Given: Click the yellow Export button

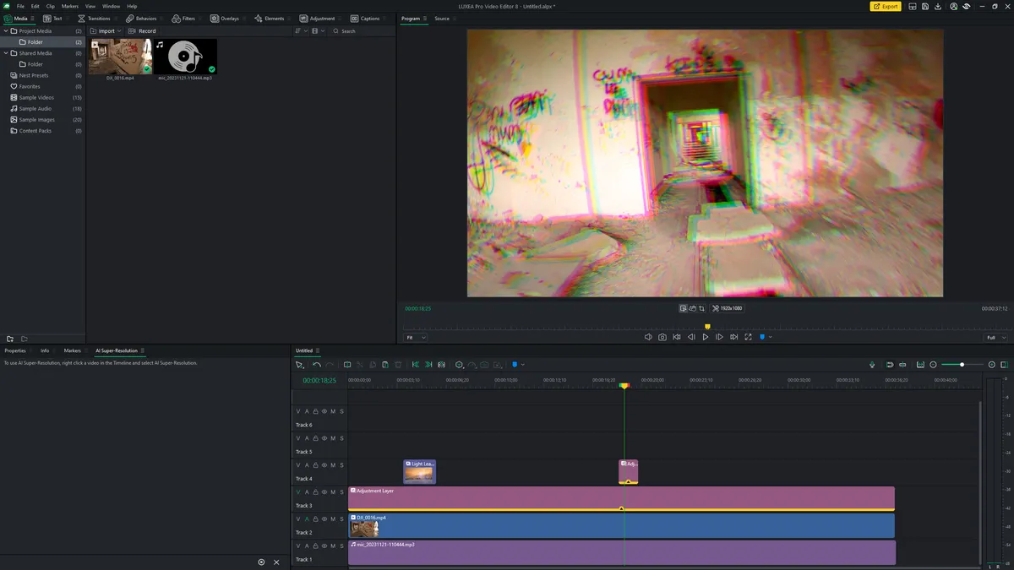Looking at the screenshot, I should pos(886,6).
